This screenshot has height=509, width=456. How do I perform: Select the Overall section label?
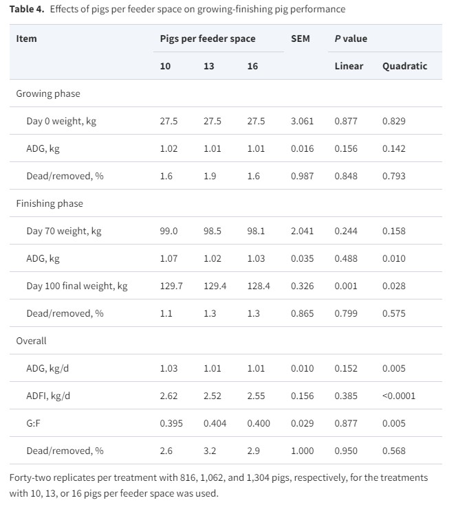(x=31, y=341)
